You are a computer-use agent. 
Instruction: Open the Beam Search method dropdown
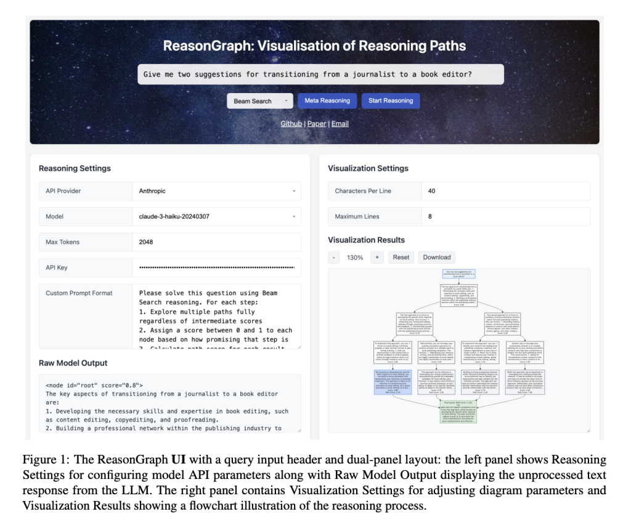pos(260,101)
